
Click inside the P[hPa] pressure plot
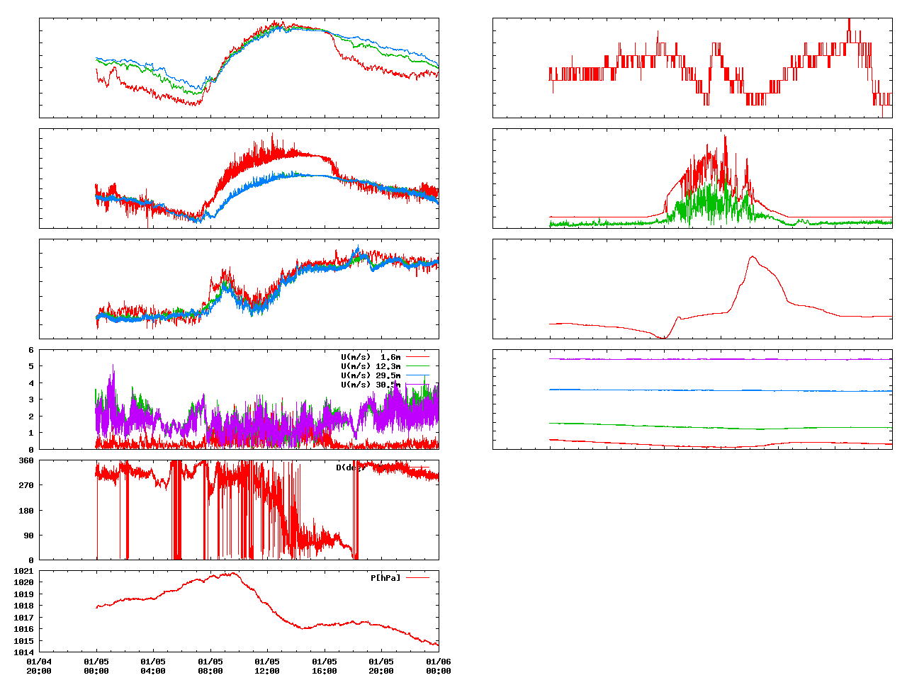coord(239,611)
